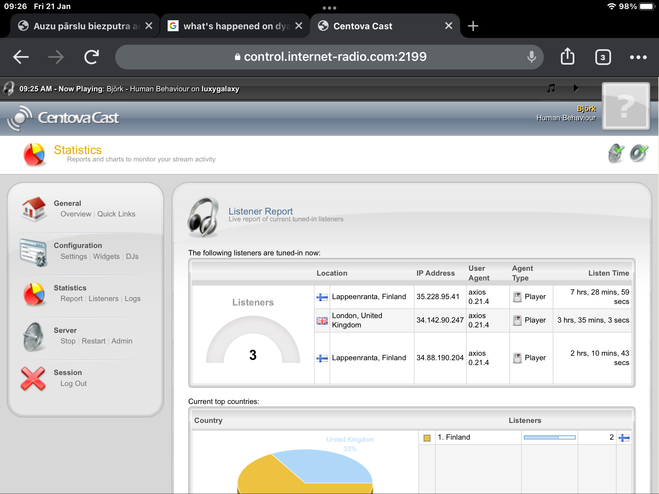Open the tab switcher showing 3 tabs
This screenshot has width=659, height=494.
pyautogui.click(x=603, y=57)
